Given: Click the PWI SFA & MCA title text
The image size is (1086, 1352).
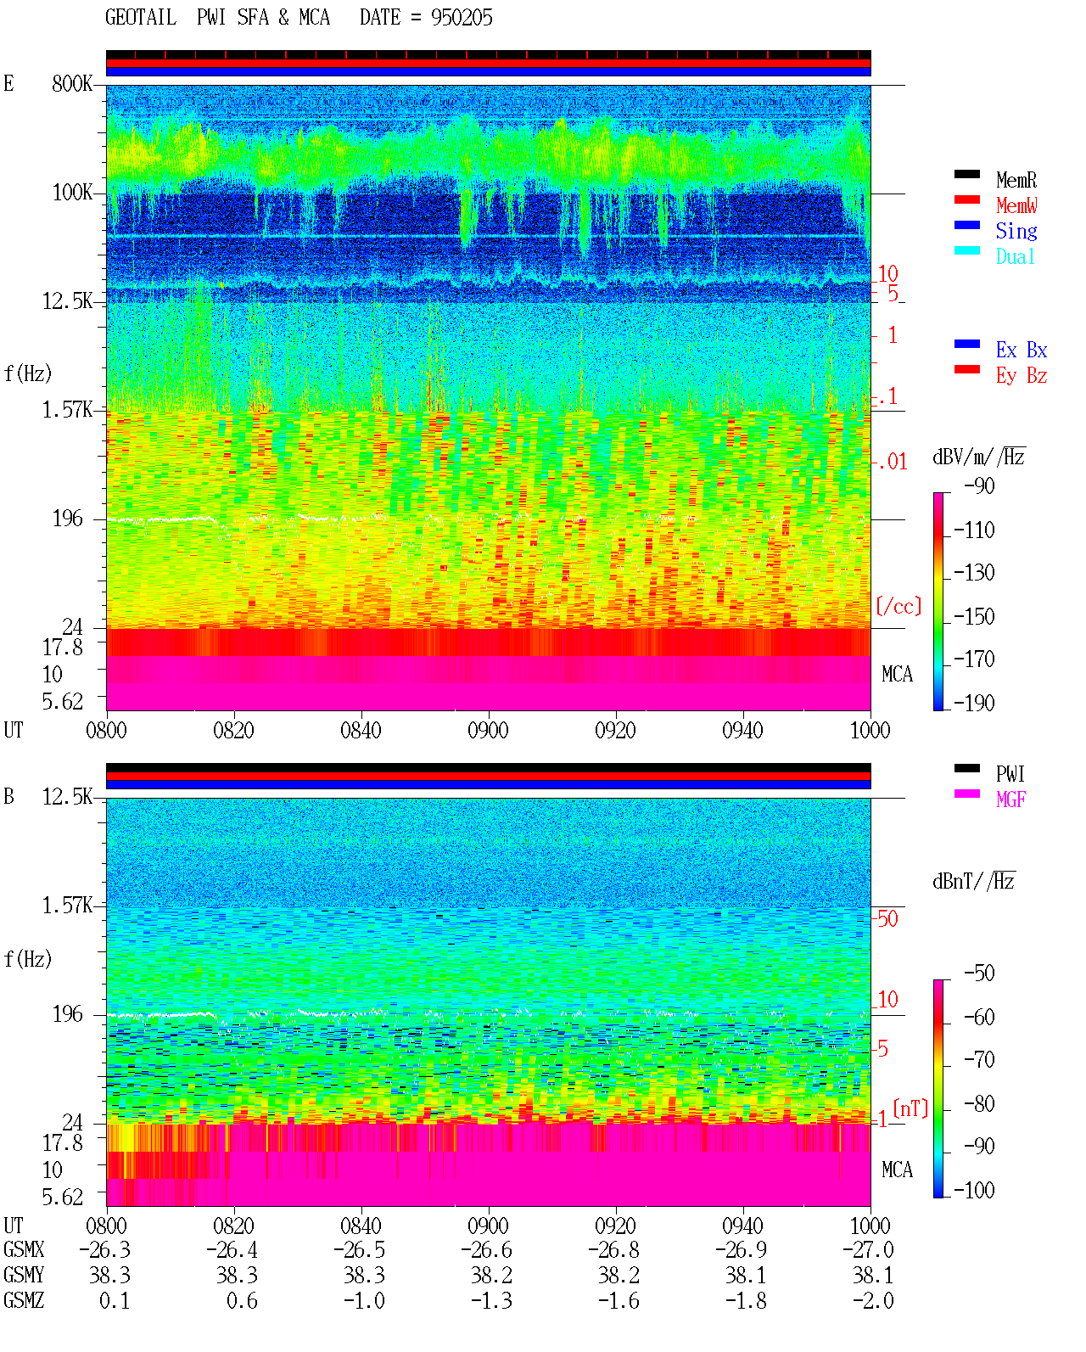Looking at the screenshot, I should pos(263,18).
